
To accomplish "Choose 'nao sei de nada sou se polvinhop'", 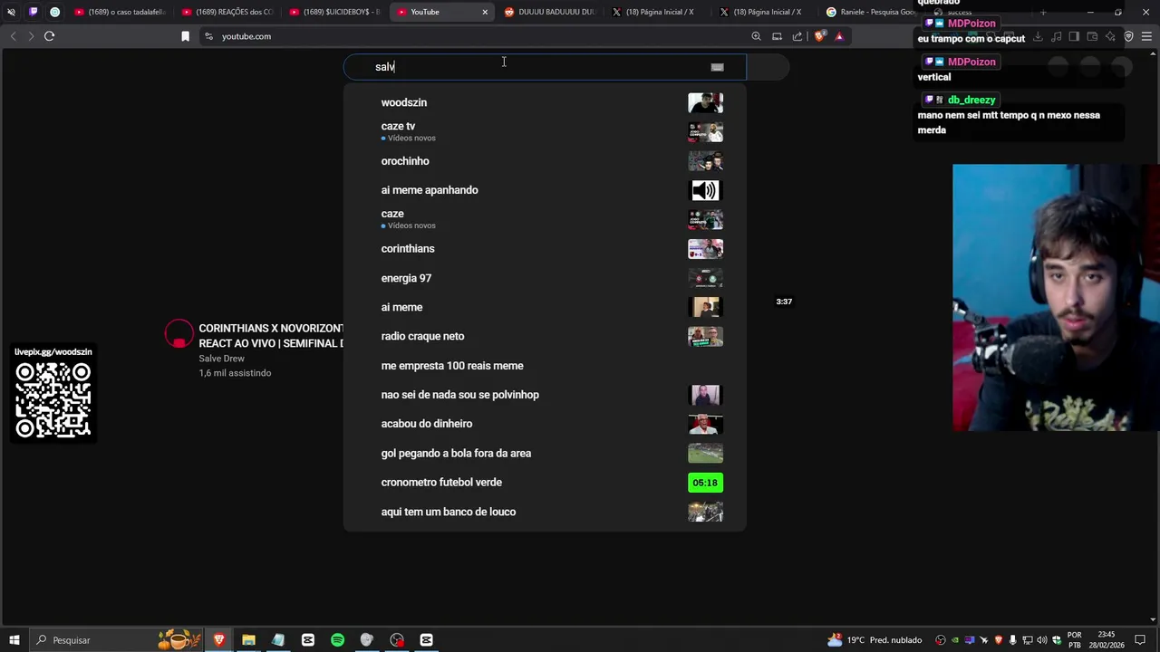I will (x=544, y=395).
